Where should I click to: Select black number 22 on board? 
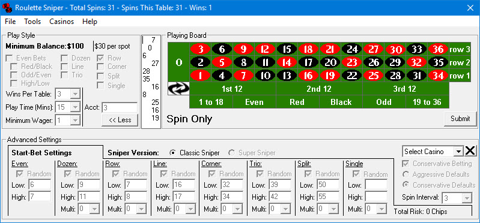coord(351,76)
